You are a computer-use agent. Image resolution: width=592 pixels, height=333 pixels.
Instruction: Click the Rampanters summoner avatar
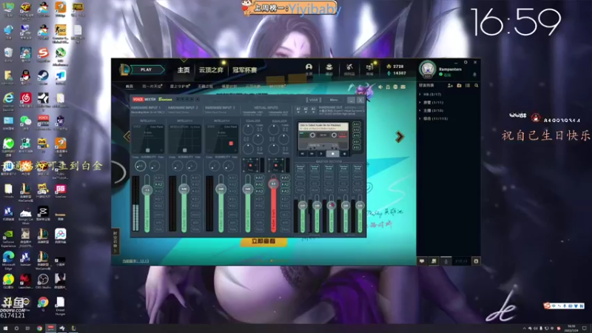click(428, 69)
